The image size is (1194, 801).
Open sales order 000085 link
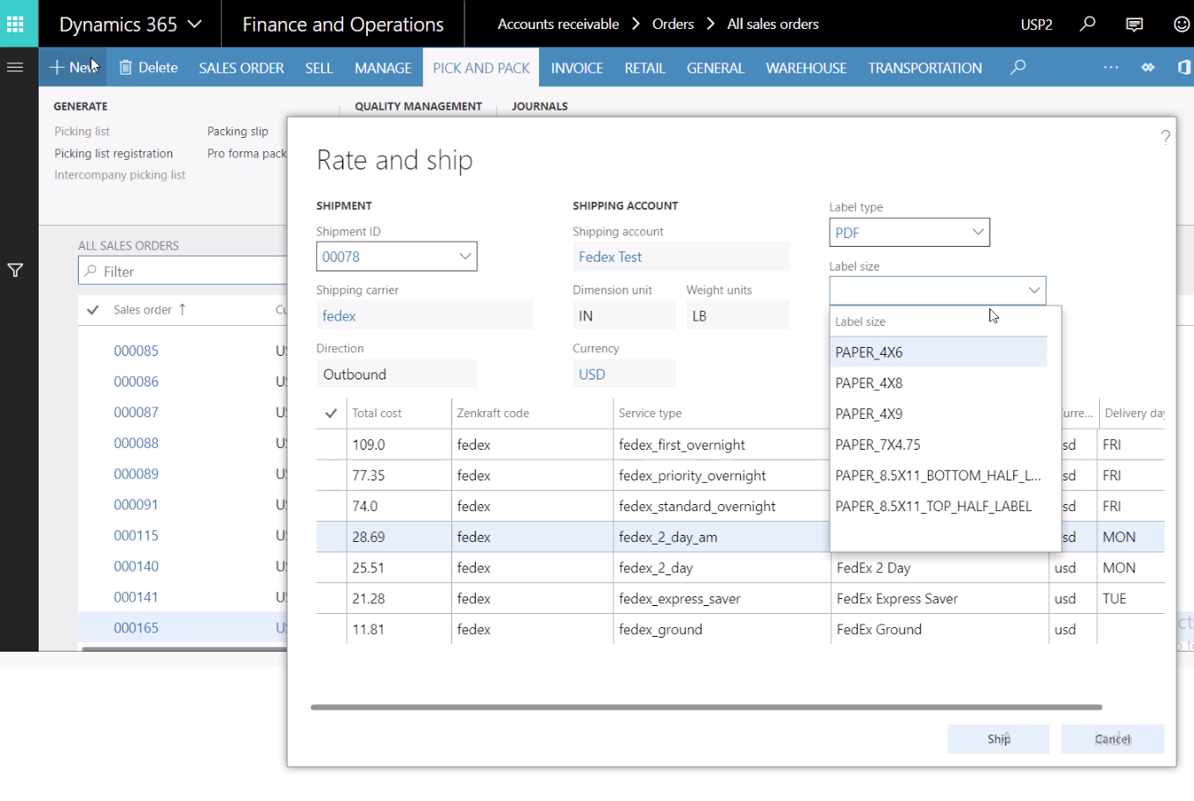coord(136,350)
